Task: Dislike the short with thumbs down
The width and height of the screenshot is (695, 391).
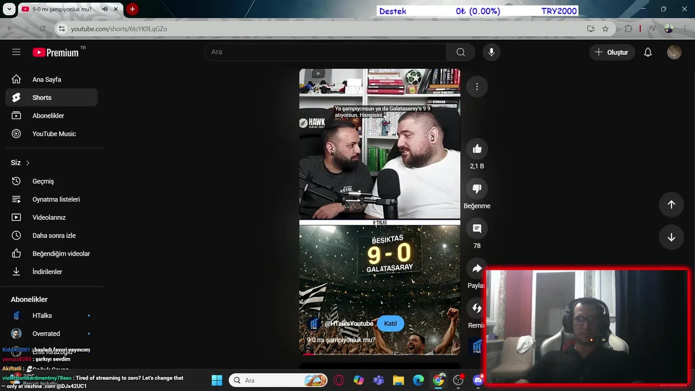Action: coord(477,188)
